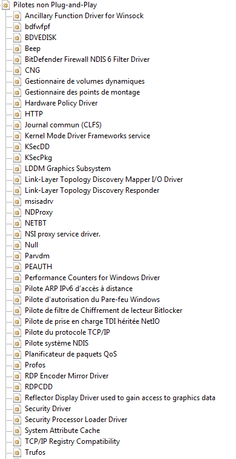The height and width of the screenshot is (459, 236).
Task: Click the driver icon next to HTTP
Action: click(17, 114)
